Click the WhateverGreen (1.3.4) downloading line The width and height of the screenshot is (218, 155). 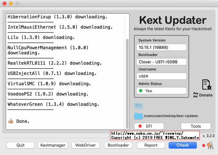tap(53, 104)
